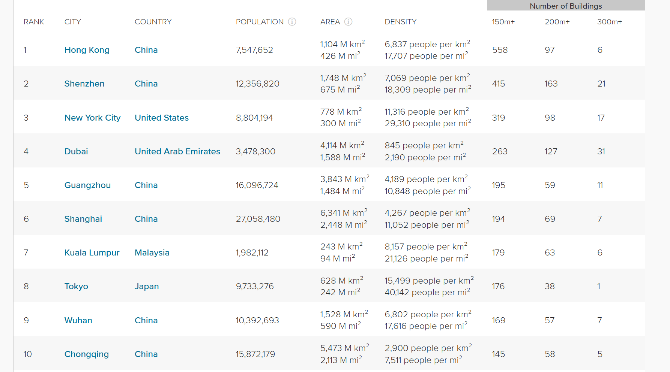The image size is (670, 372).
Task: Open the Dubai city link
Action: pos(76,151)
